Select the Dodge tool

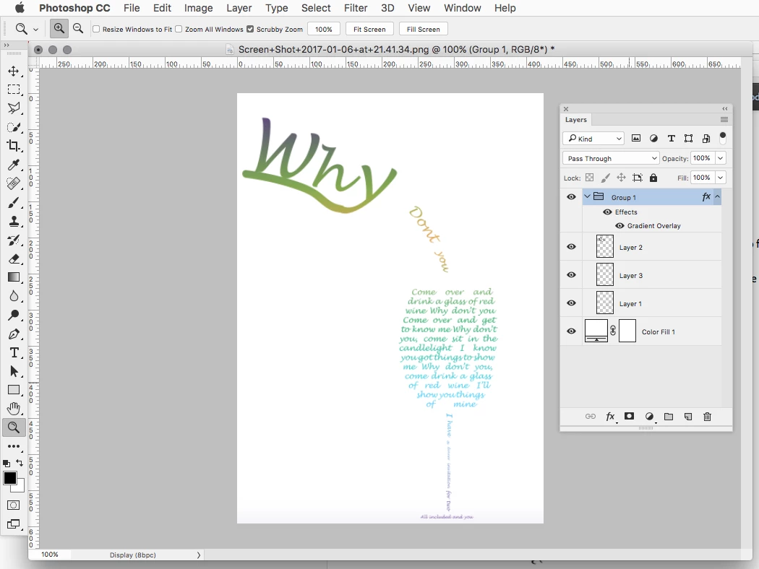(x=14, y=316)
